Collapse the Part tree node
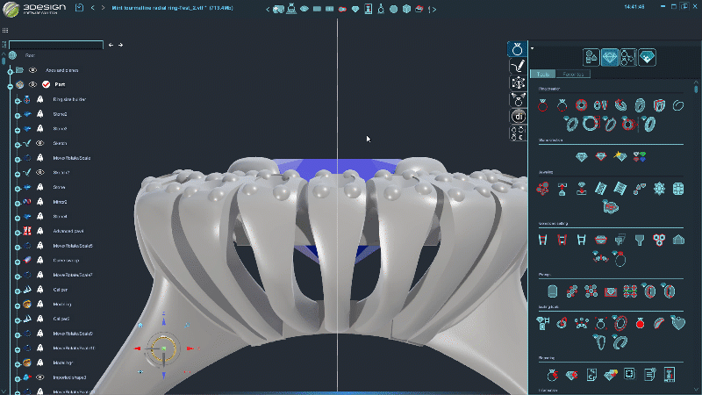Image resolution: width=702 pixels, height=395 pixels. (9, 84)
